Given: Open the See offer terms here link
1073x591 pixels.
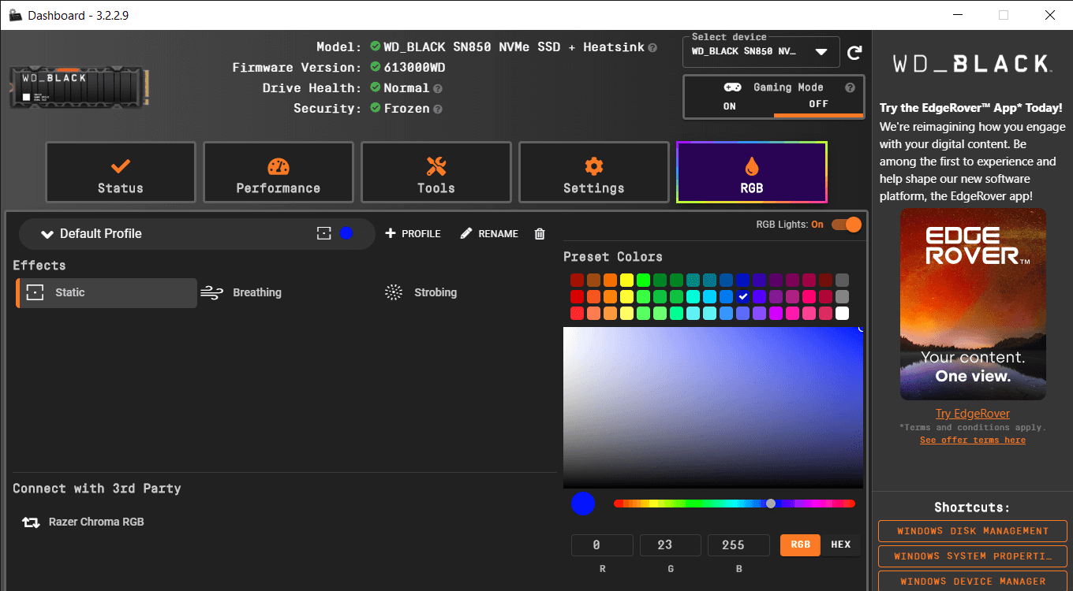Looking at the screenshot, I should click(973, 440).
